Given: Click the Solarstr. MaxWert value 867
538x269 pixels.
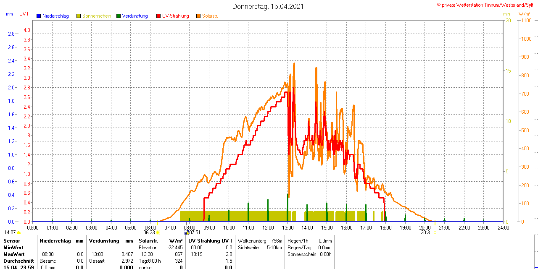Looking at the screenshot, I should point(179,254).
